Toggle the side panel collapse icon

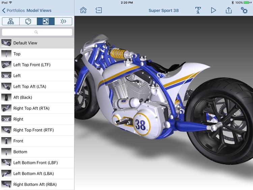(99, 10)
